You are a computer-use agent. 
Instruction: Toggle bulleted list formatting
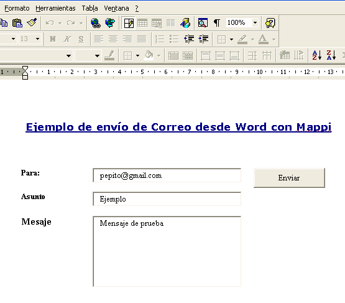click(x=174, y=39)
